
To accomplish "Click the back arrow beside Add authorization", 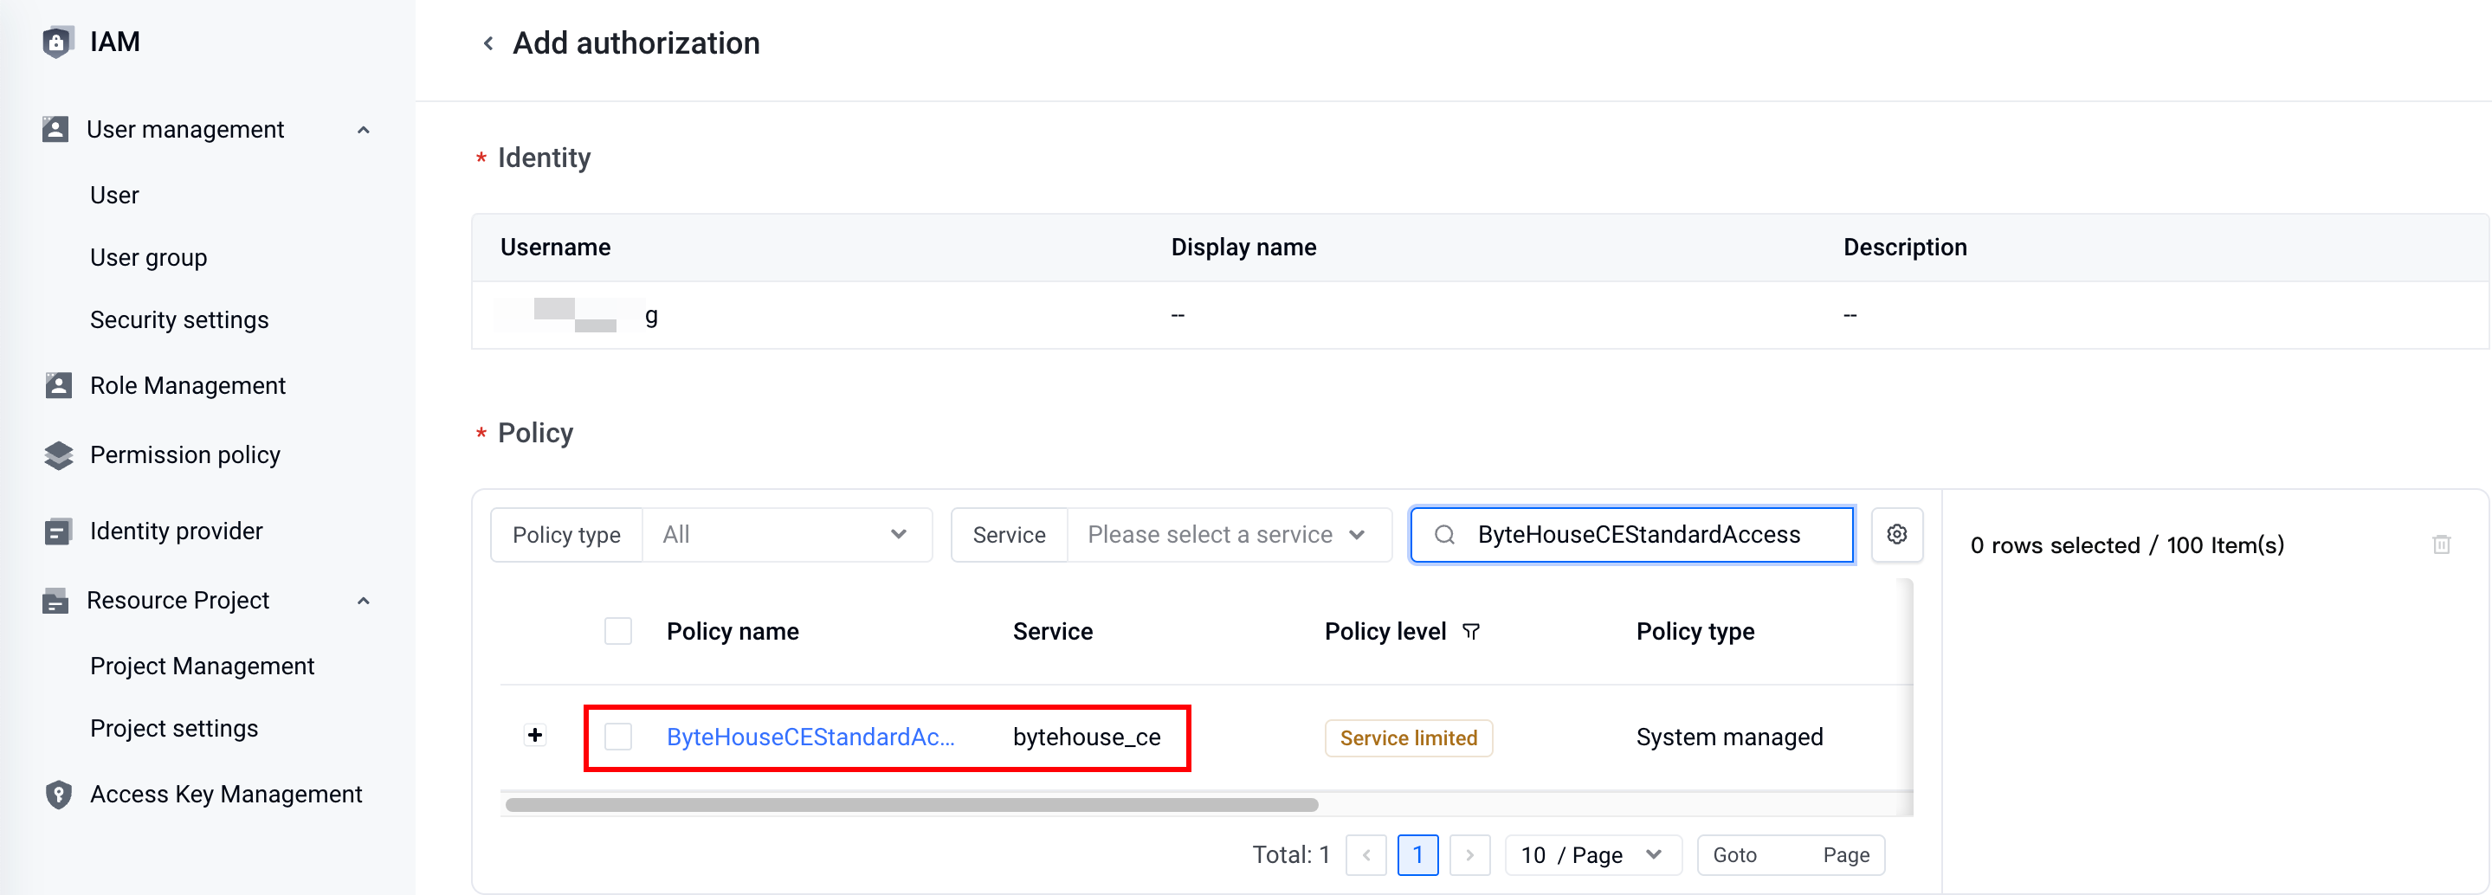I will point(488,43).
